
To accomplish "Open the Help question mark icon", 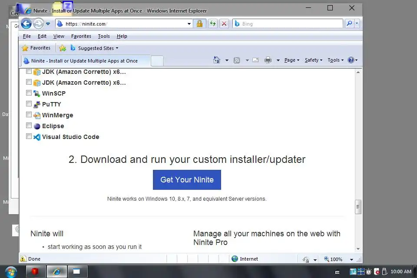I will point(351,60).
